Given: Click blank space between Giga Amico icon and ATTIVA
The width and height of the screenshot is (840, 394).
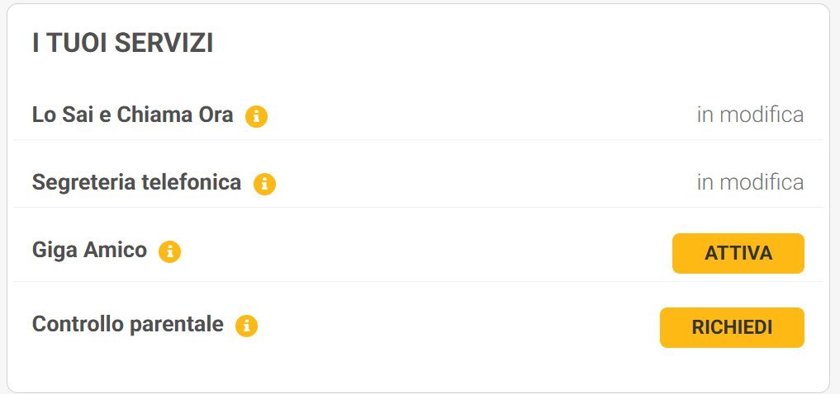Looking at the screenshot, I should tap(421, 251).
